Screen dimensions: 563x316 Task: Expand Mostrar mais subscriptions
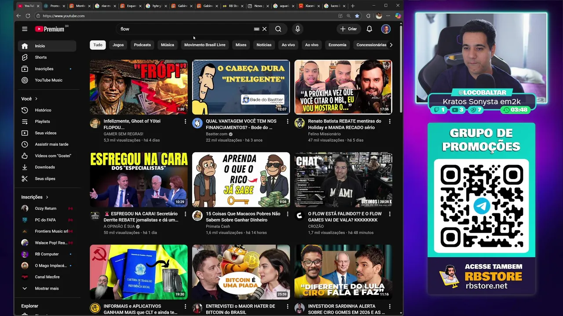47,288
